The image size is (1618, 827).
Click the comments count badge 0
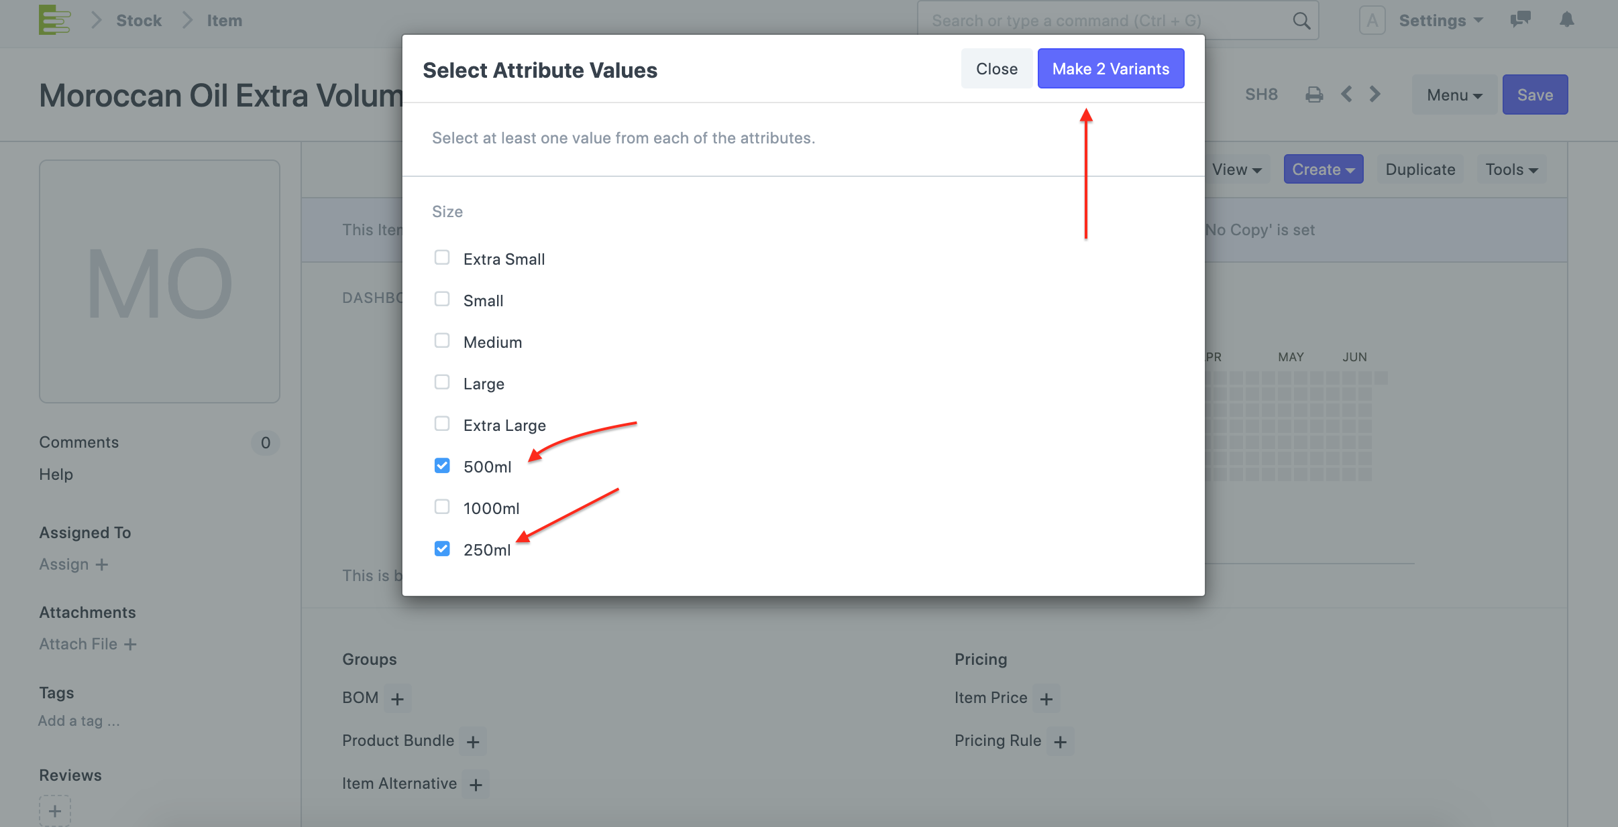266,443
